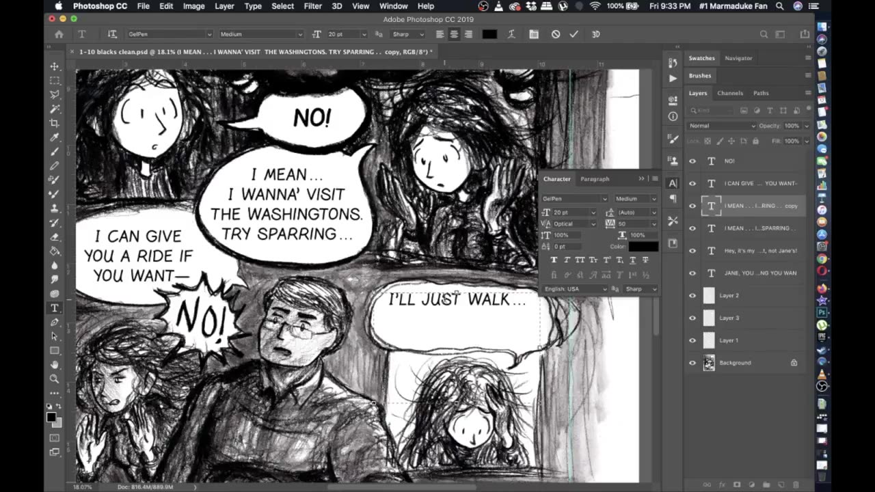Switch to the Channels tab
Image resolution: width=875 pixels, height=492 pixels.
click(730, 93)
